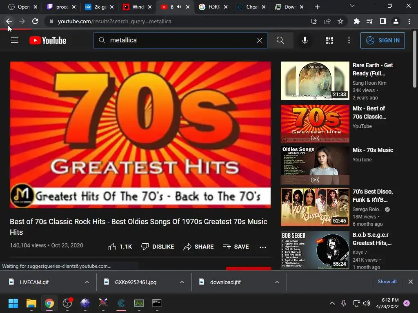Play the Rare Earth - Get Ready thumbnail

315,81
